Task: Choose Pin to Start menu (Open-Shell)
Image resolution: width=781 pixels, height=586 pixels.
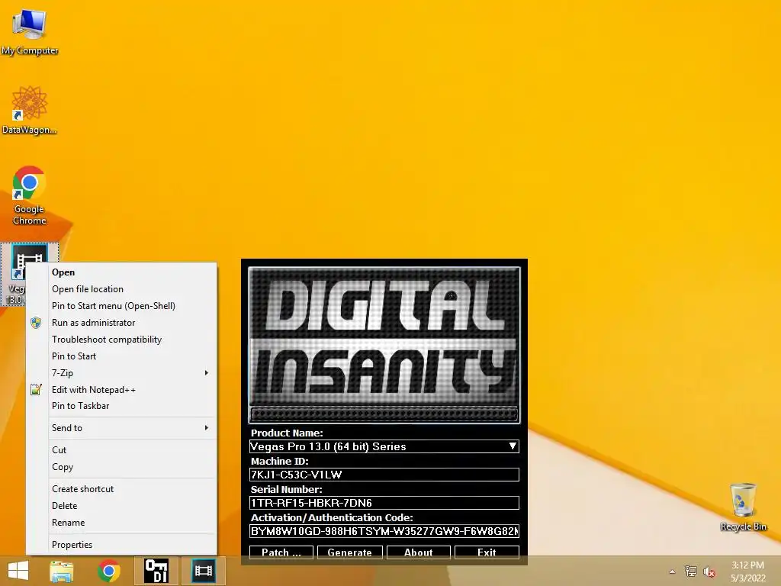Action: pyautogui.click(x=121, y=306)
